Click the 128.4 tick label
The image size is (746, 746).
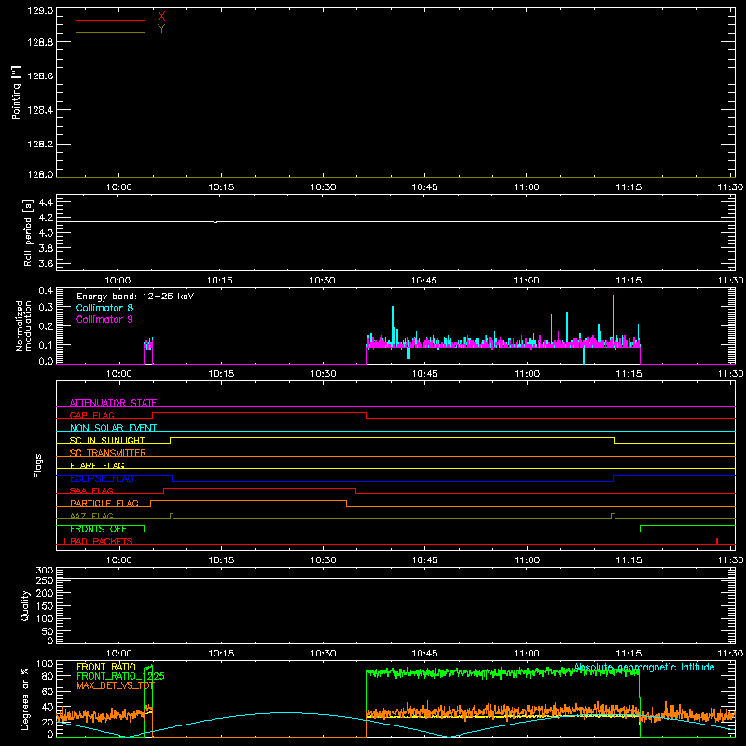[40, 110]
